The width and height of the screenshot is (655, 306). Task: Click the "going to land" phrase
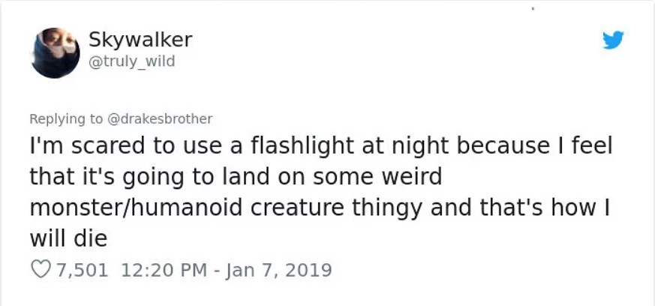click(197, 178)
